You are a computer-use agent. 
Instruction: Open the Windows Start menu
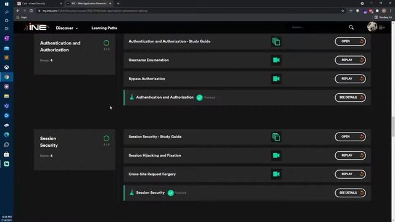pos(7,4)
